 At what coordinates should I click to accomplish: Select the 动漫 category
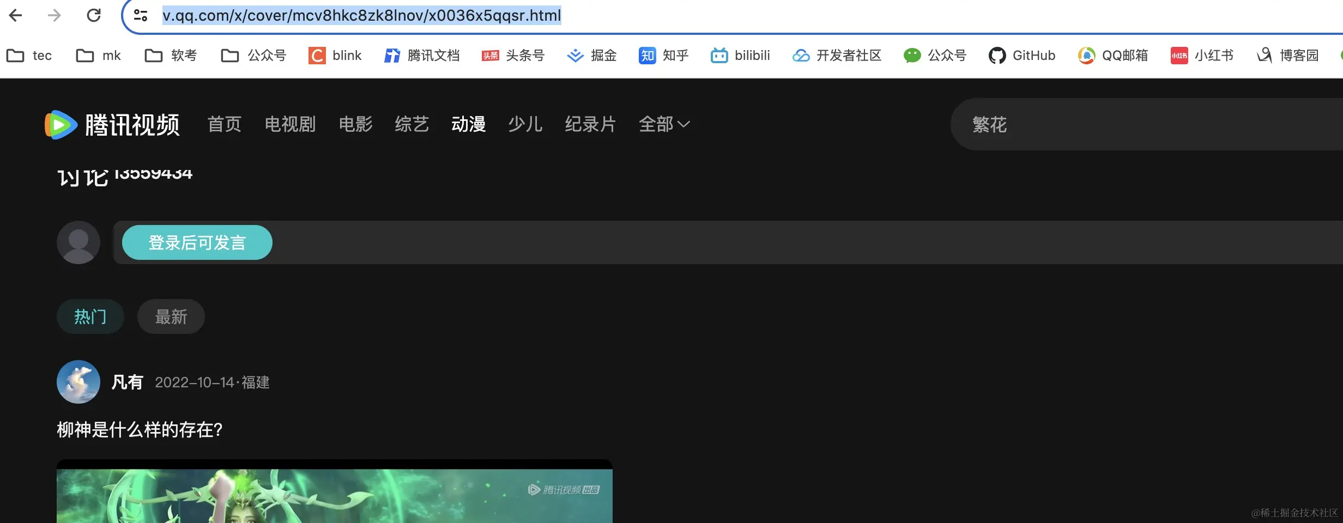[468, 124]
